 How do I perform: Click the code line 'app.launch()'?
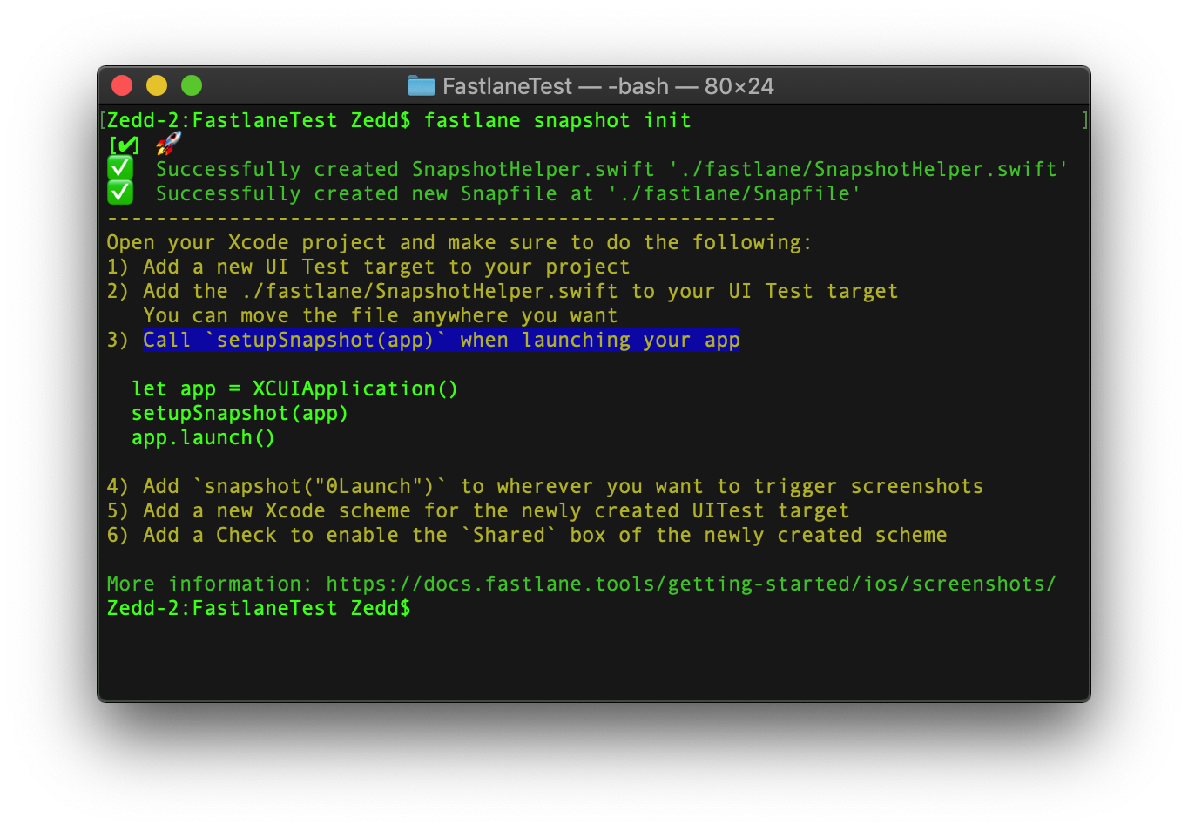point(203,437)
